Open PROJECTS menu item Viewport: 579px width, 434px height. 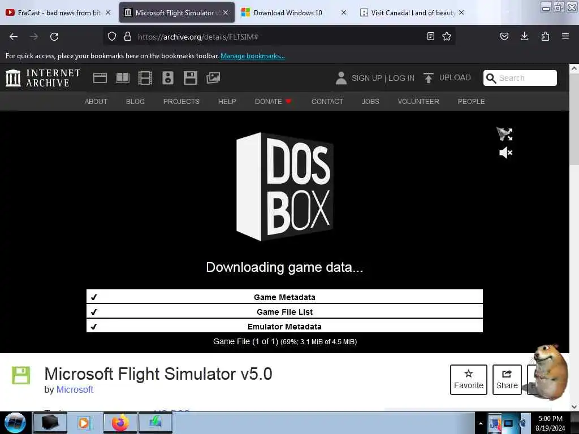(x=182, y=101)
